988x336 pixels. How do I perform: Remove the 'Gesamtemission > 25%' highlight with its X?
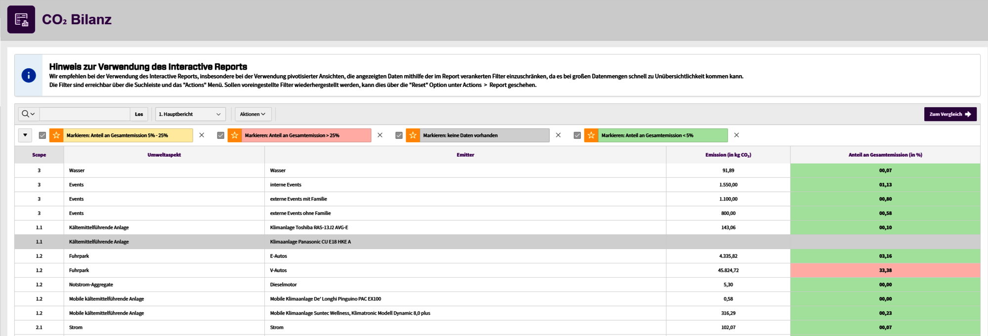pyautogui.click(x=380, y=135)
